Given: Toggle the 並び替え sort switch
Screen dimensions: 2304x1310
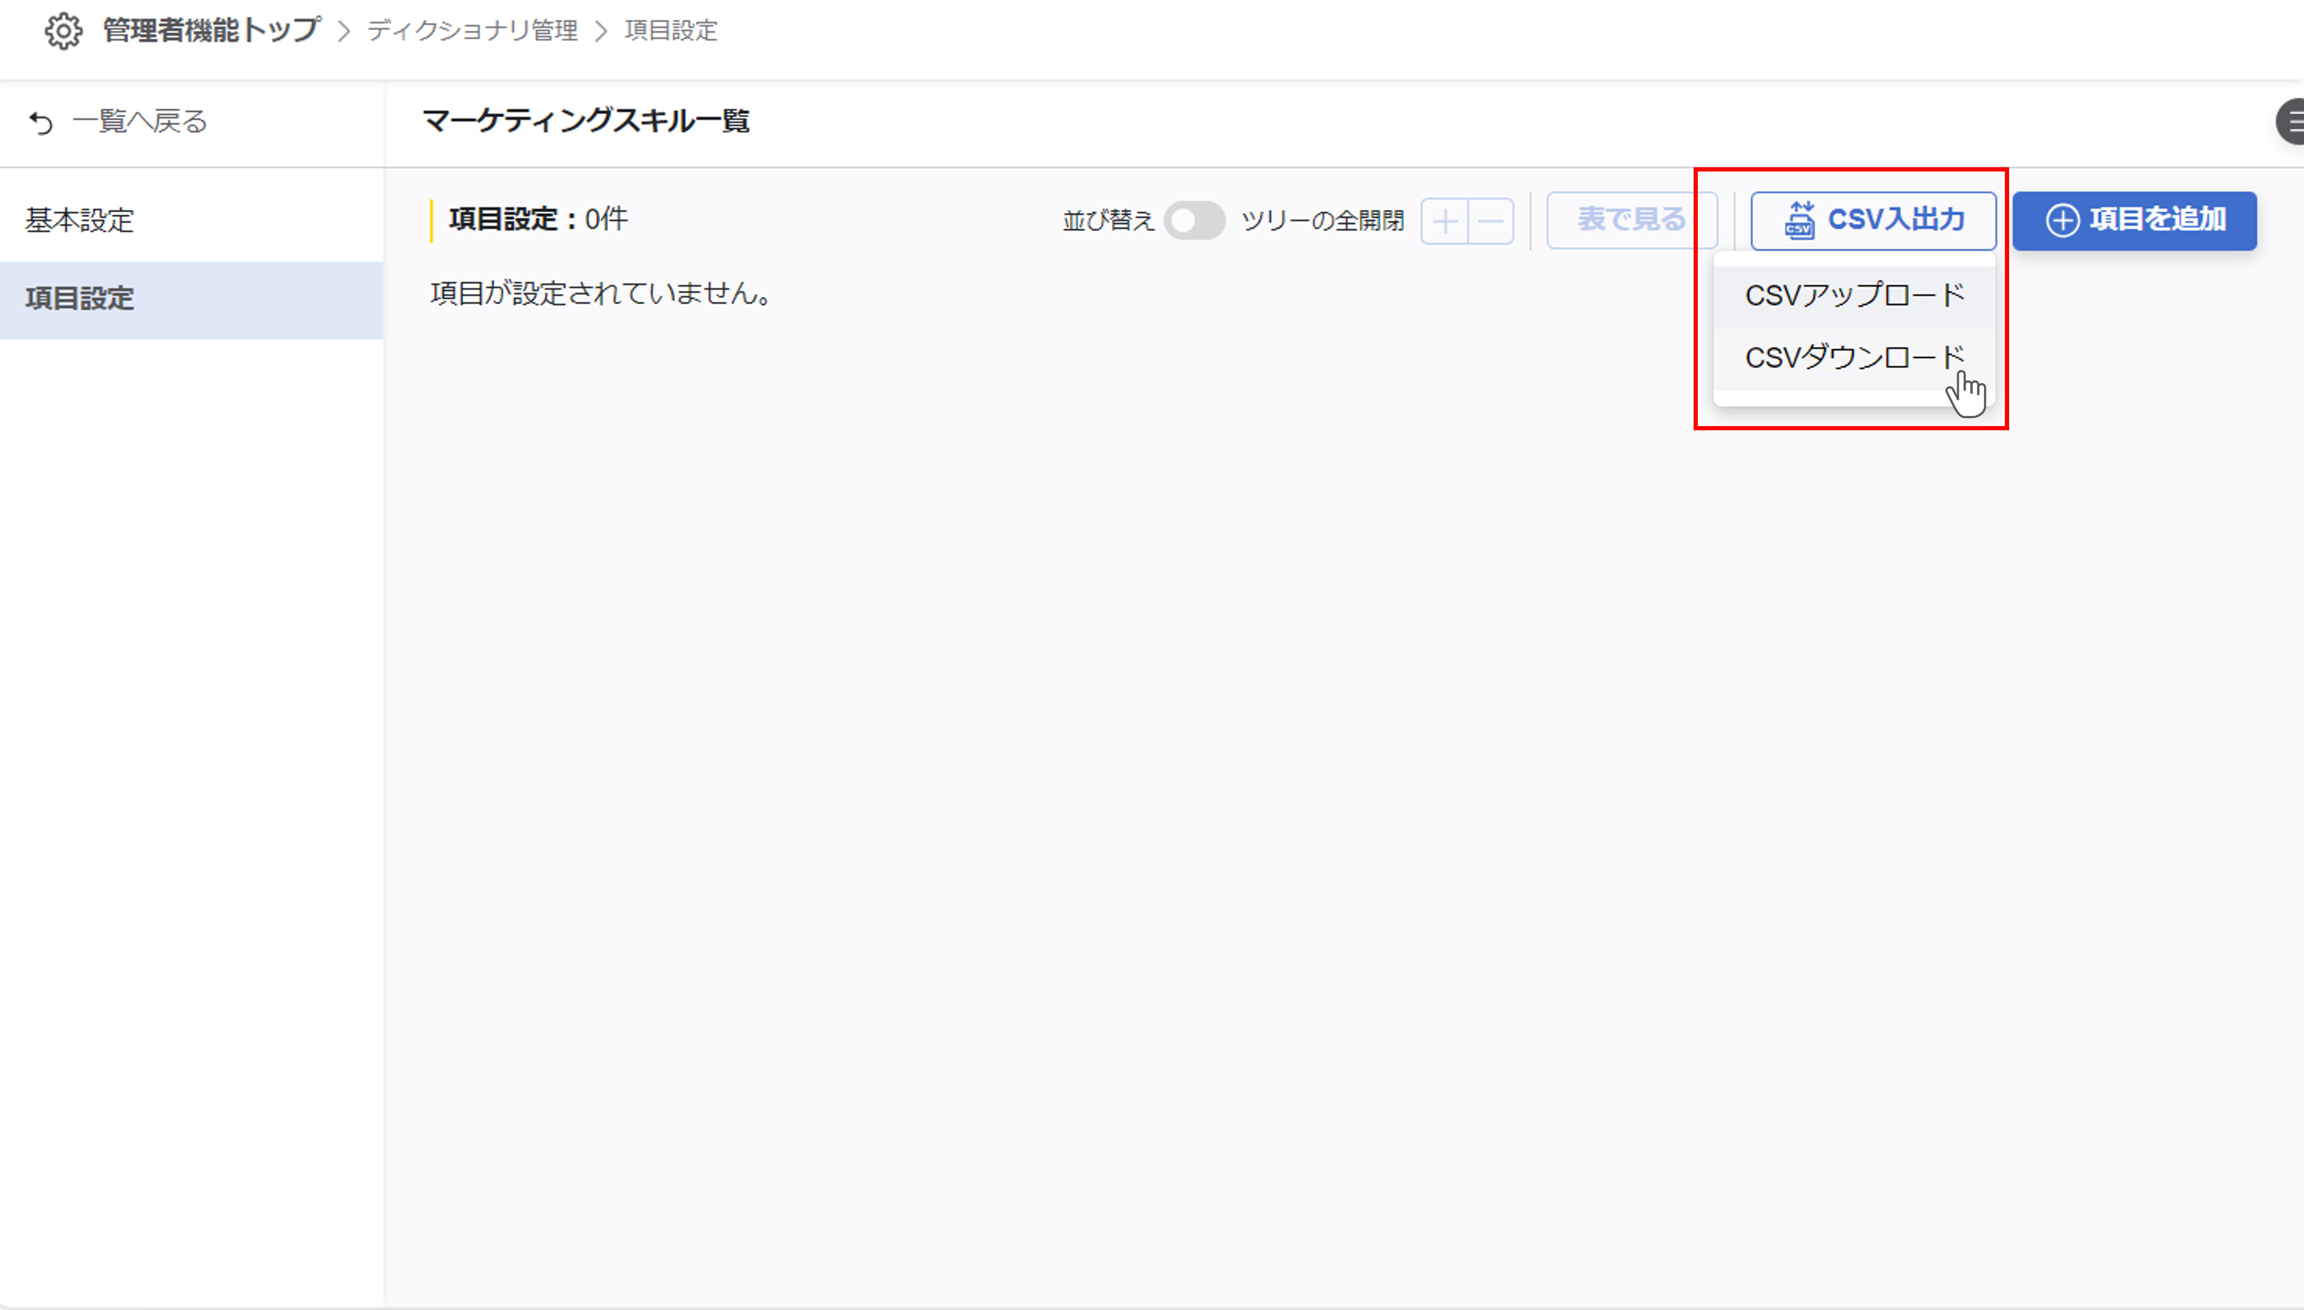Looking at the screenshot, I should [x=1194, y=220].
